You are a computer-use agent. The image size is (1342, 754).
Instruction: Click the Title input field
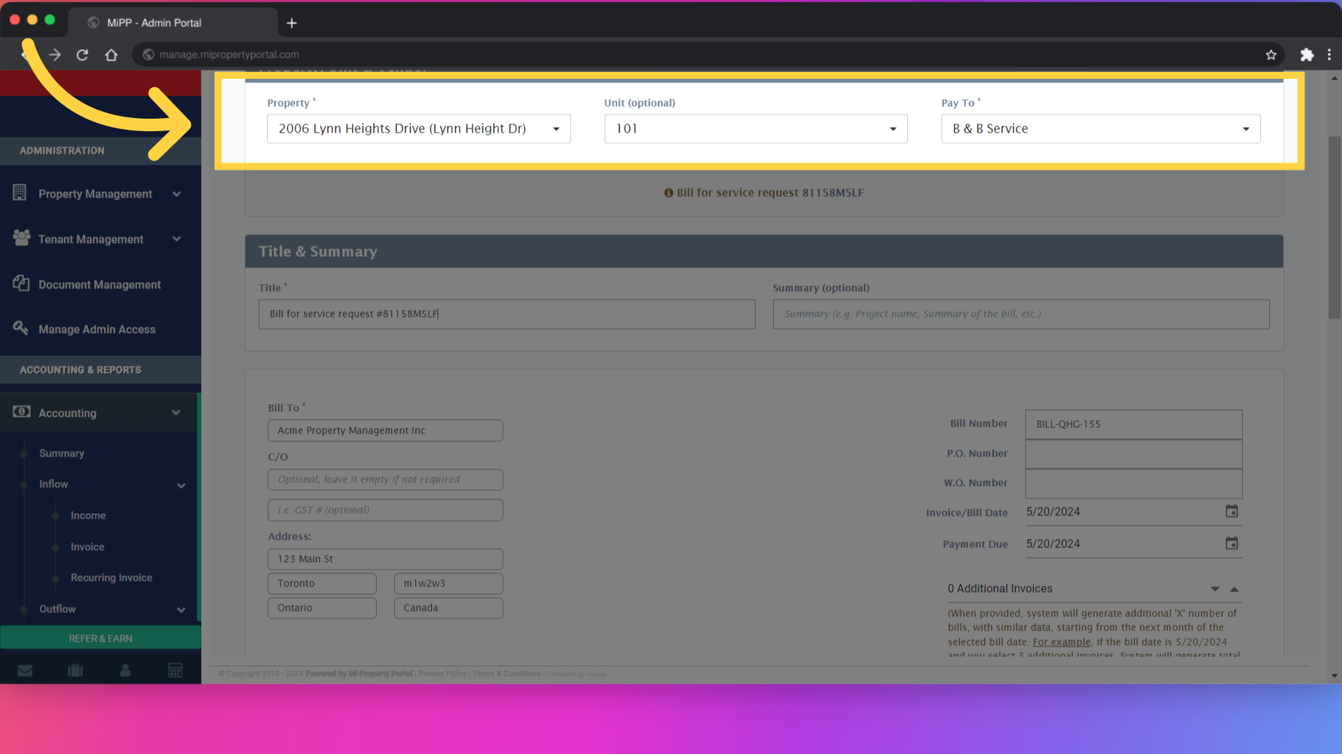[x=507, y=314]
